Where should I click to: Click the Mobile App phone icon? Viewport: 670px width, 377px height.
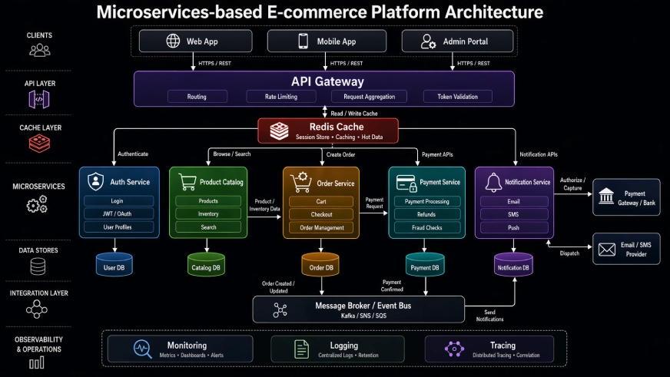[x=303, y=41]
